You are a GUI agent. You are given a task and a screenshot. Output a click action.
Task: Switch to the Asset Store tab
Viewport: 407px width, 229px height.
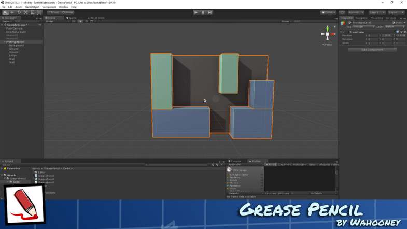coord(96,18)
